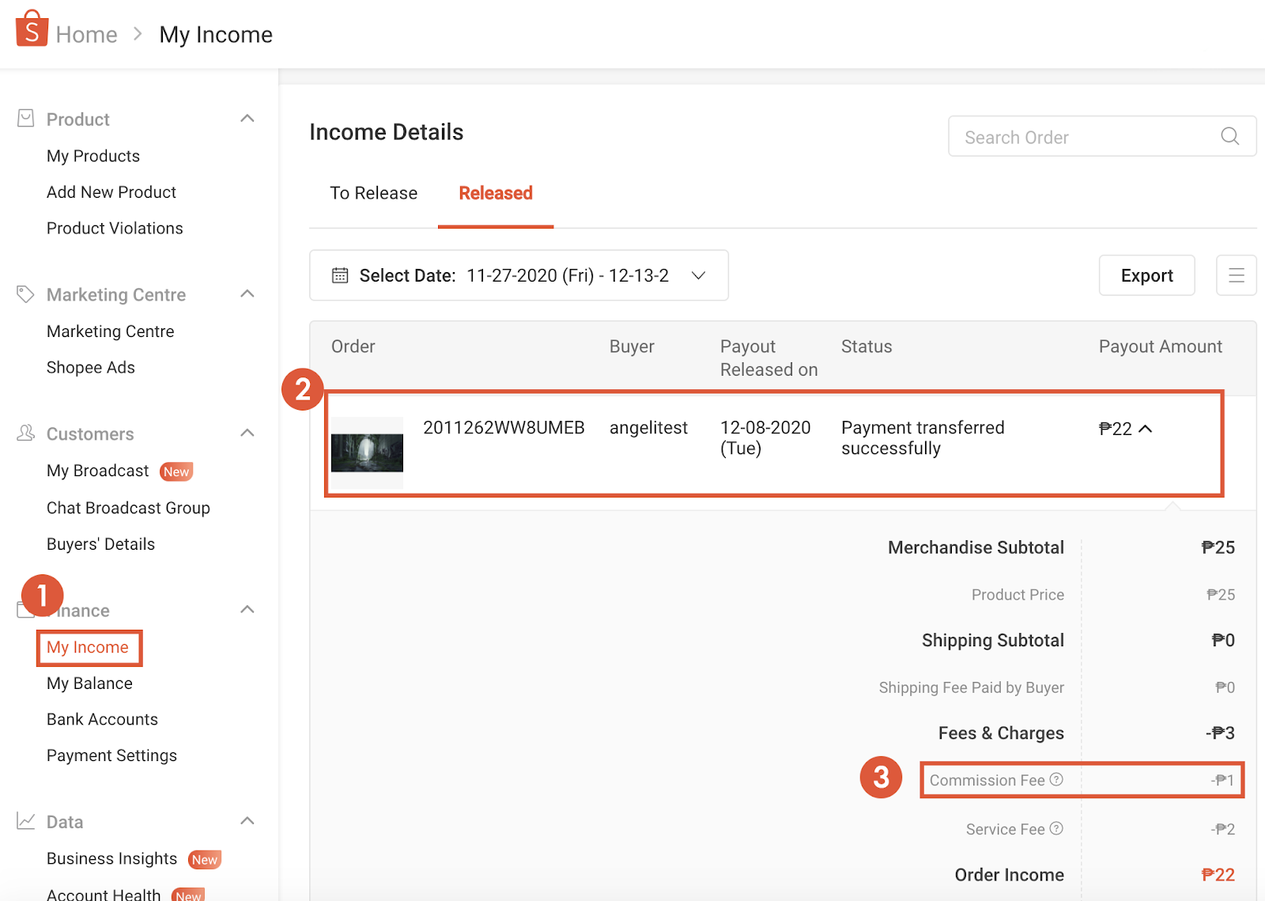
Task: Open the My Balance page
Action: pos(89,683)
